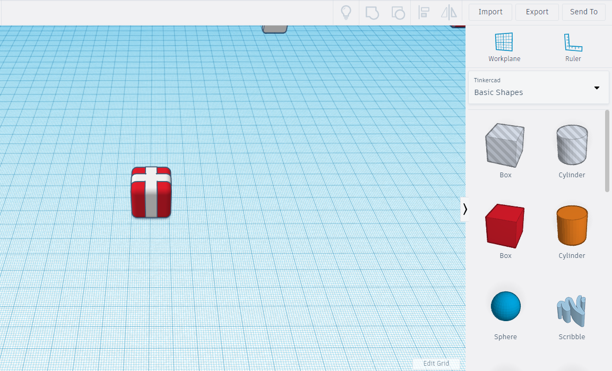
Task: Pick the Scribble shape
Action: click(572, 310)
